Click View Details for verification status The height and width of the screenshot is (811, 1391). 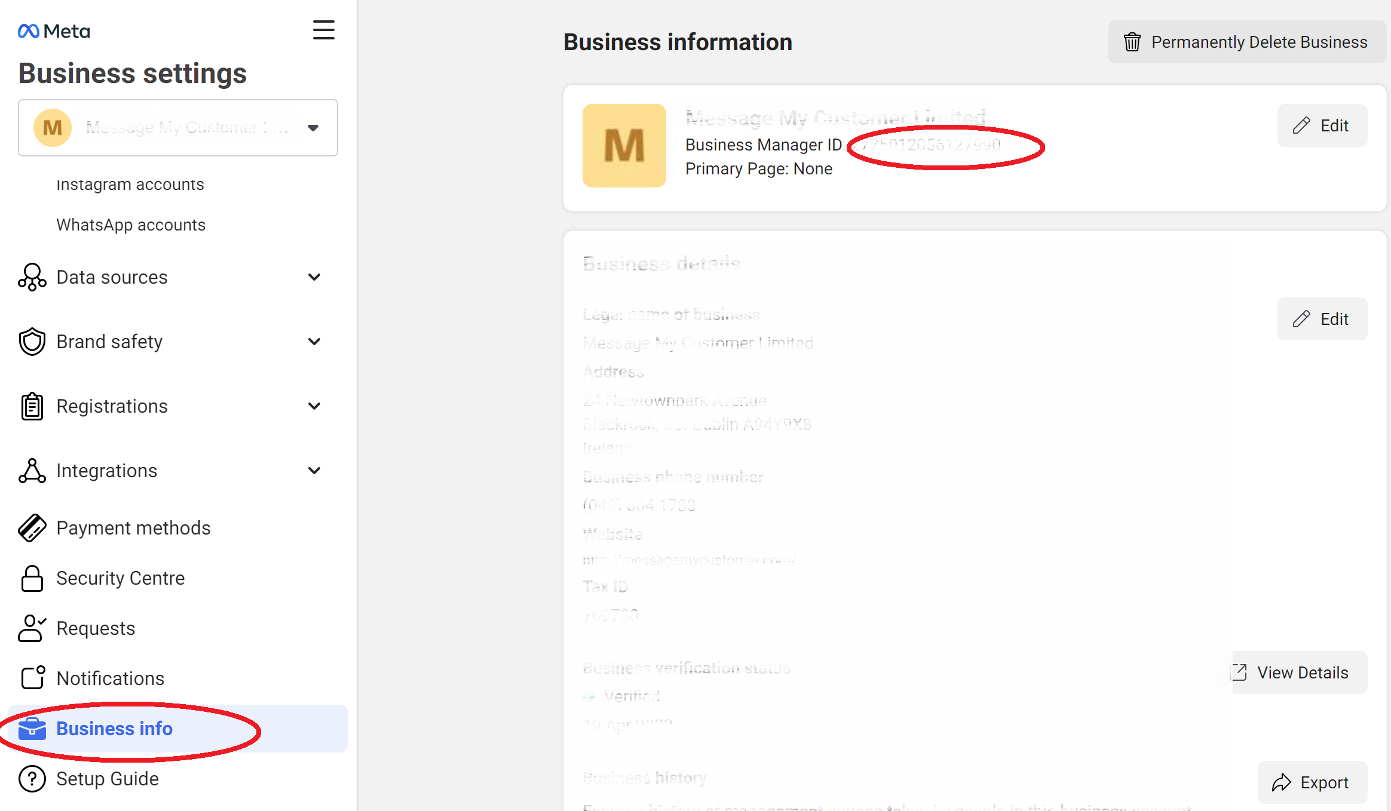click(x=1300, y=672)
